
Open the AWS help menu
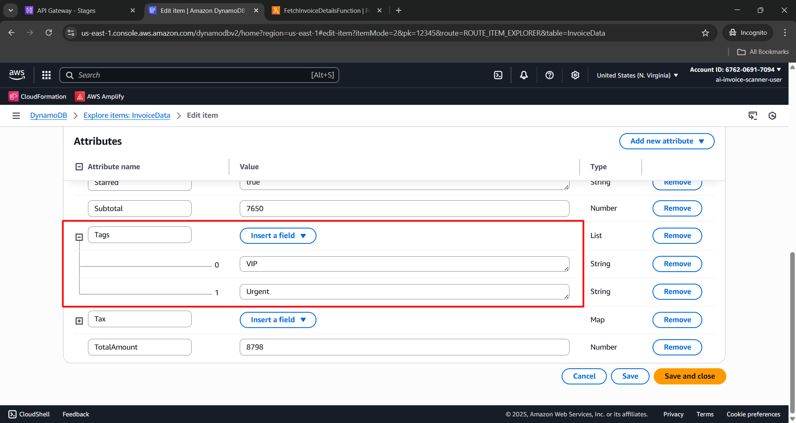point(549,75)
